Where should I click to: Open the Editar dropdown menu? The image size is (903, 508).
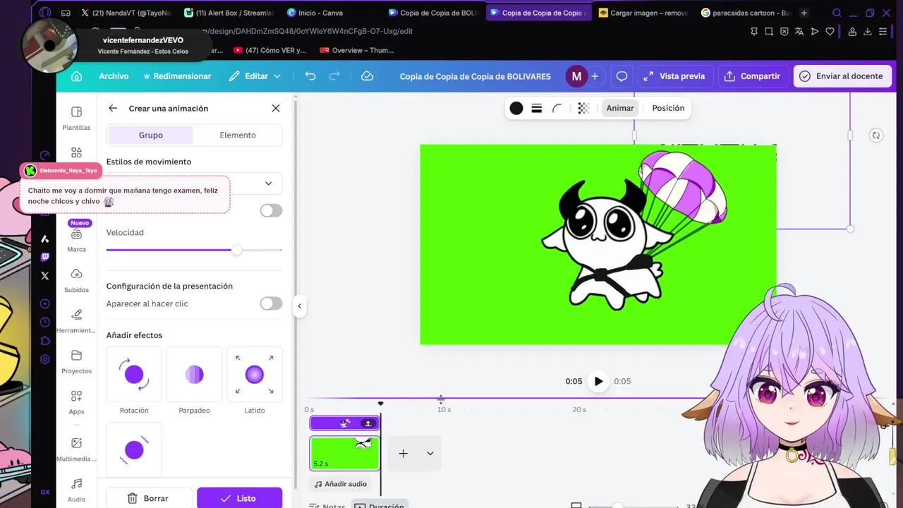tap(255, 76)
